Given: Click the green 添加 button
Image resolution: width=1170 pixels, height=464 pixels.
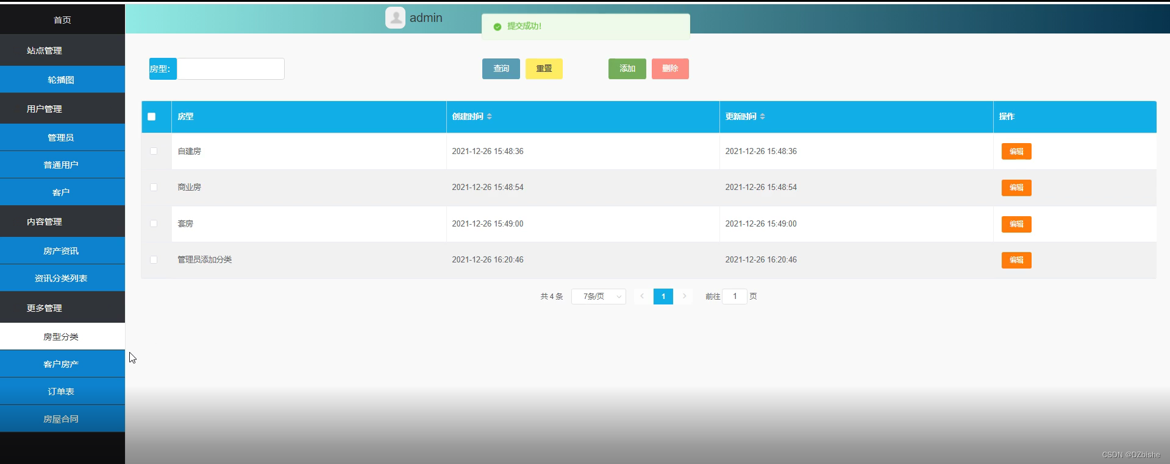Looking at the screenshot, I should point(627,69).
